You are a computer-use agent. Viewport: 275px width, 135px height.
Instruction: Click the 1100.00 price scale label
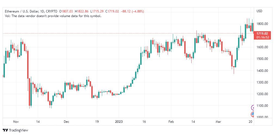(262, 106)
